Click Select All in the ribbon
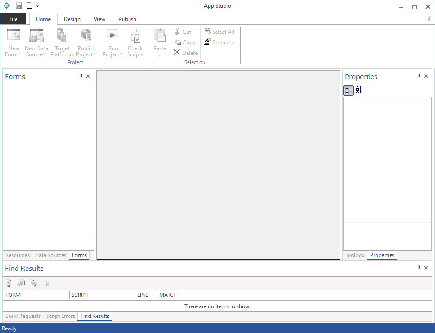The width and height of the screenshot is (435, 333). coord(219,32)
